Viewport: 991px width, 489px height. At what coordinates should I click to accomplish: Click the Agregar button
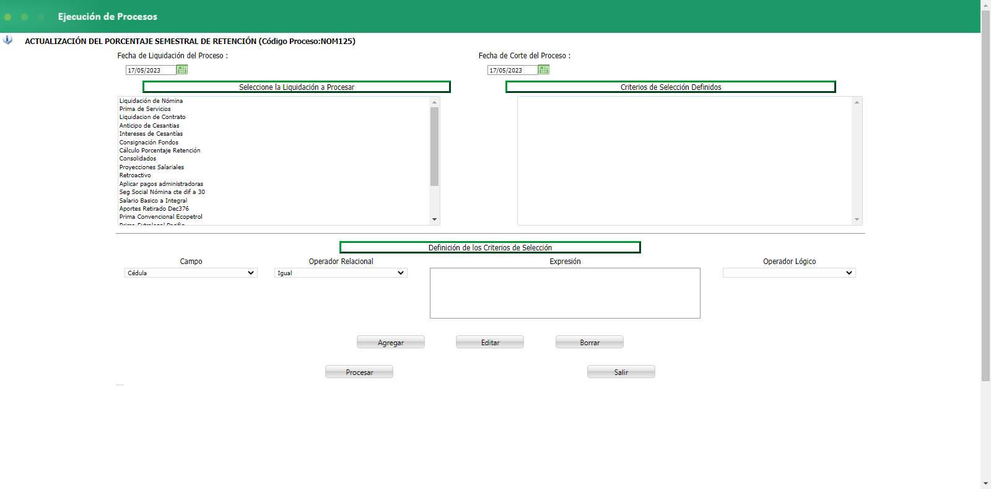click(391, 342)
